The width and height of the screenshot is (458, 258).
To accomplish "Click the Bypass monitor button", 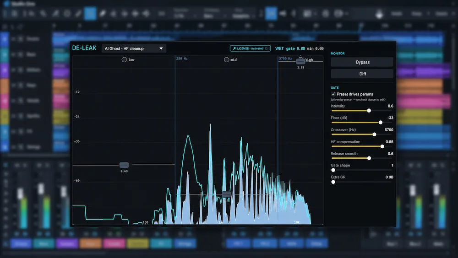I will 362,62.
